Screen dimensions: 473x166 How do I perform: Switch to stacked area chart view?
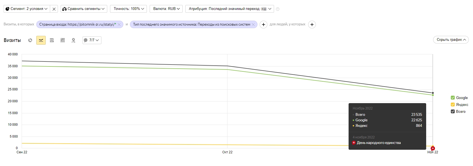click(x=52, y=40)
